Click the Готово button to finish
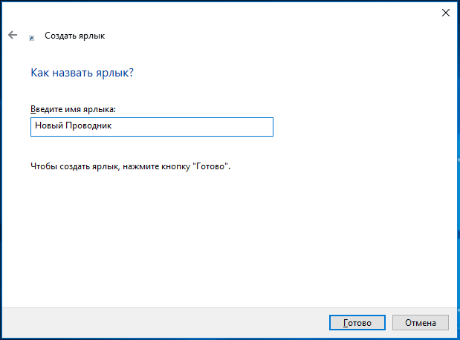 click(x=357, y=323)
